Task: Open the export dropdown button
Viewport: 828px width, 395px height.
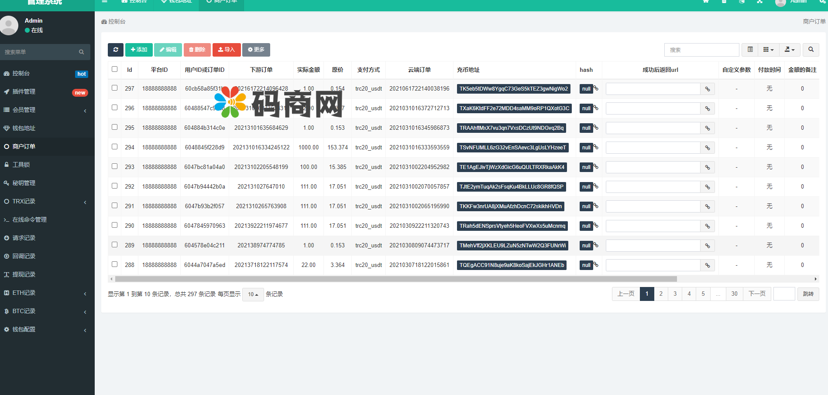Action: (790, 50)
